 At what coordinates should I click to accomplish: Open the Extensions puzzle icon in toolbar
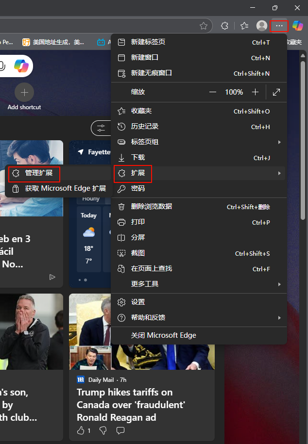tap(224, 26)
